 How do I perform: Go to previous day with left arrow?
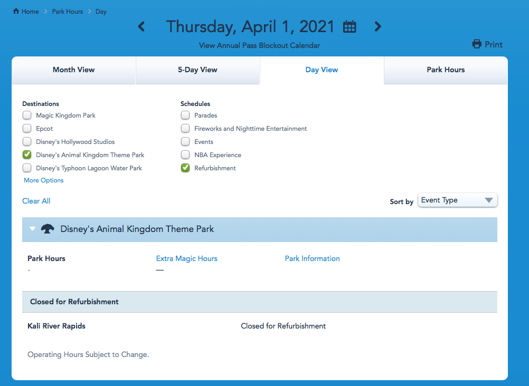pos(141,26)
